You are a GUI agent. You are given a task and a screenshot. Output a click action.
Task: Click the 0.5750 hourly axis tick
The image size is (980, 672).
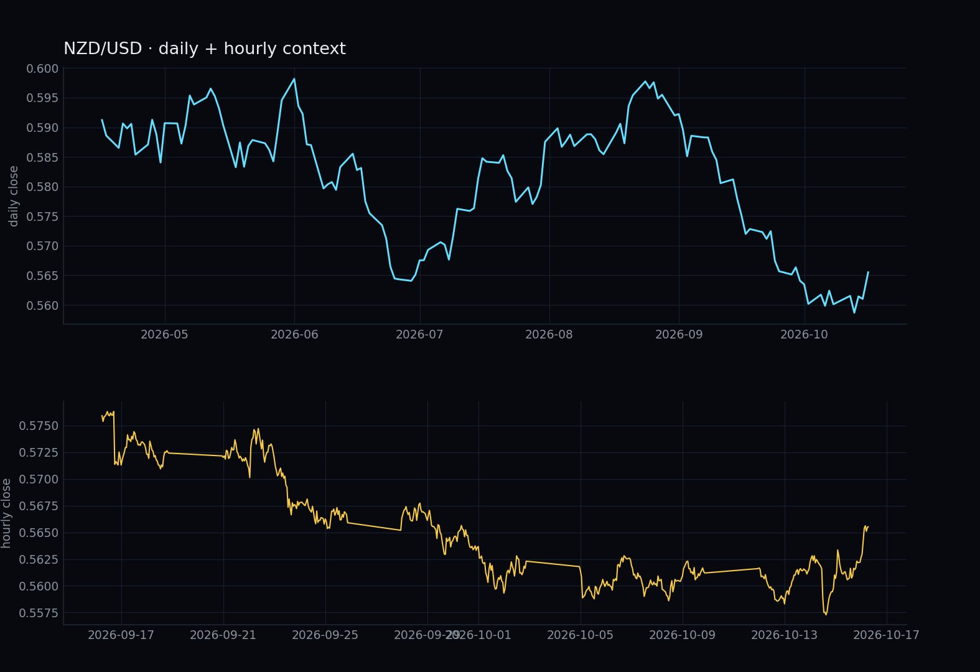pyautogui.click(x=39, y=426)
